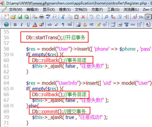Open the 搜索(S) menu

click(x=65, y=10)
